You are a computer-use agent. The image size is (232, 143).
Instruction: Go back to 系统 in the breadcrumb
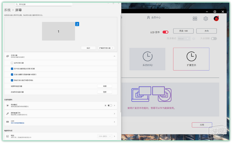(x=7, y=10)
